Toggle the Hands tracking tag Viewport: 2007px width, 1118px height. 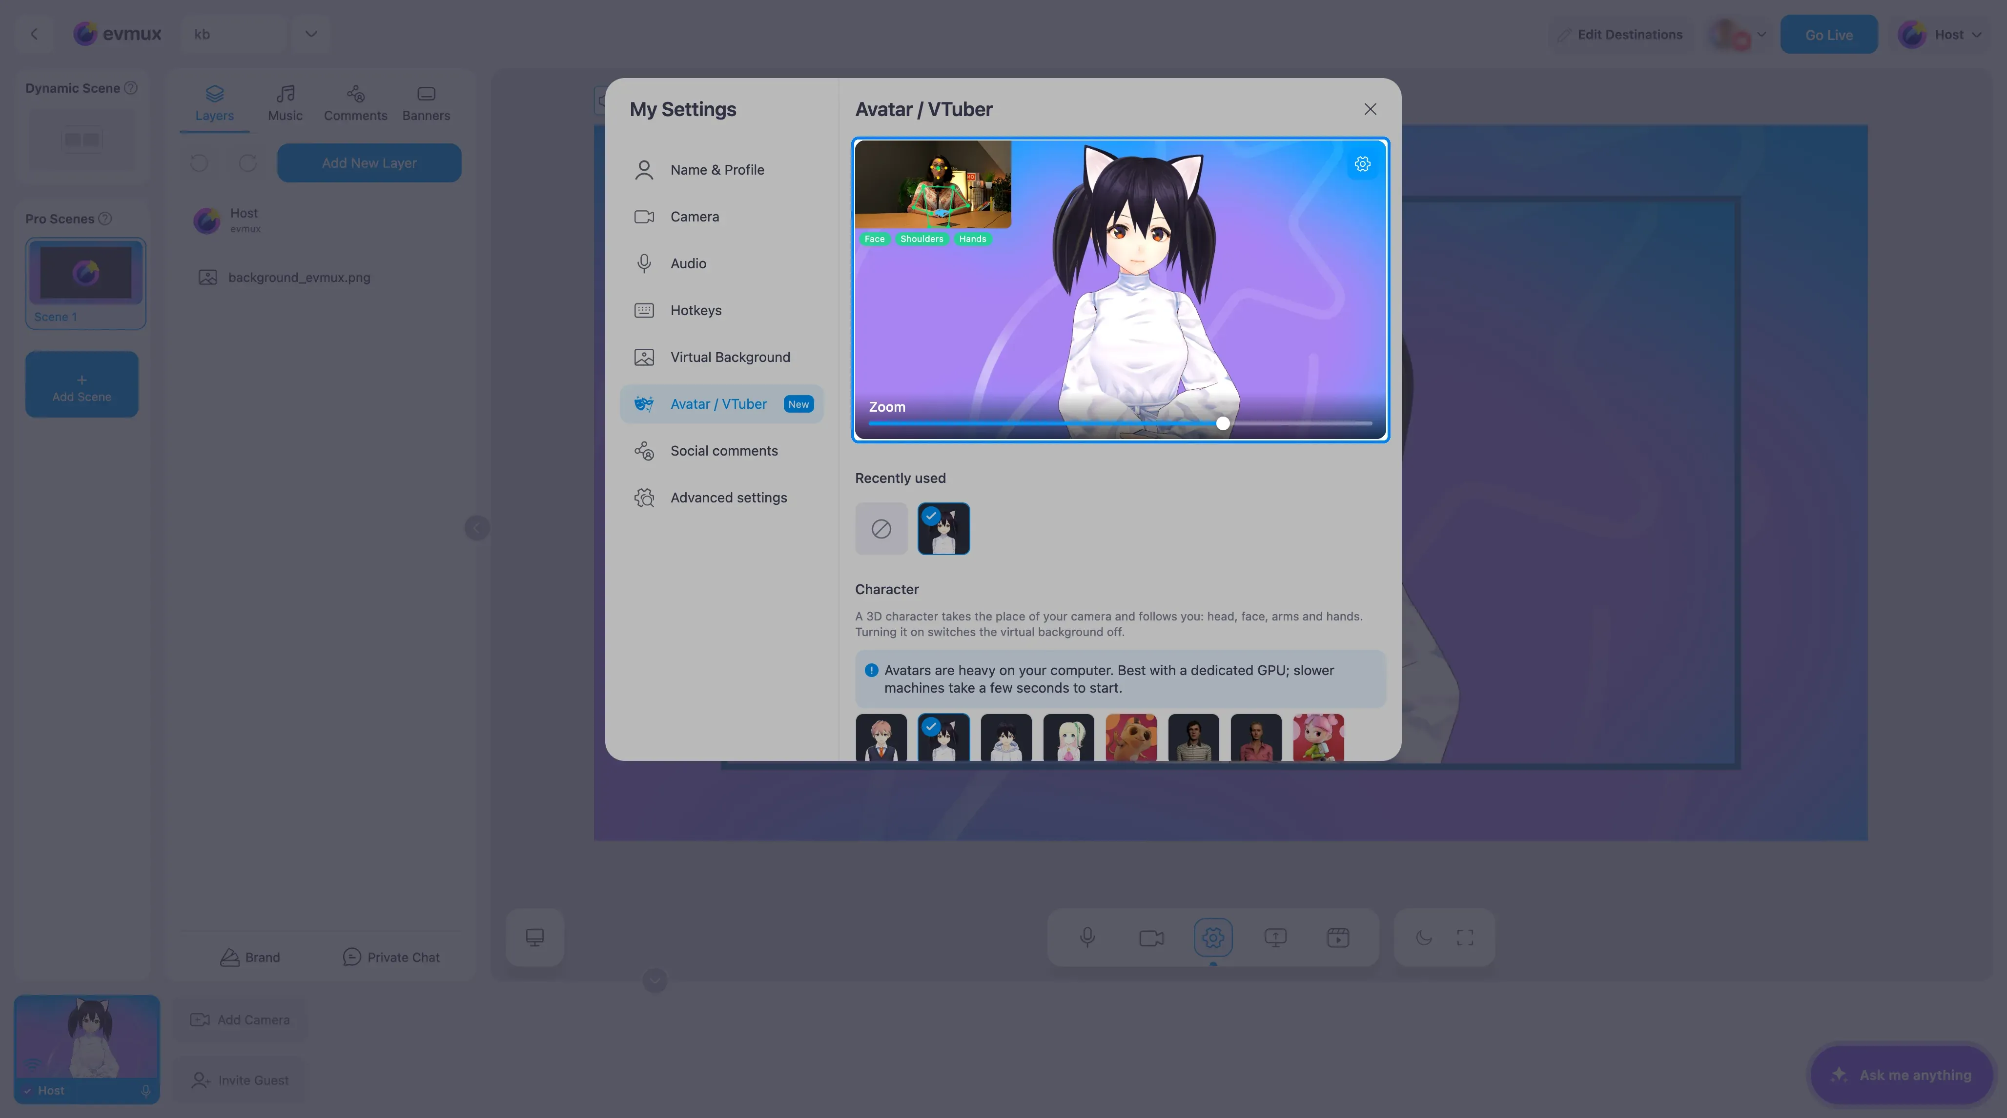(x=972, y=239)
